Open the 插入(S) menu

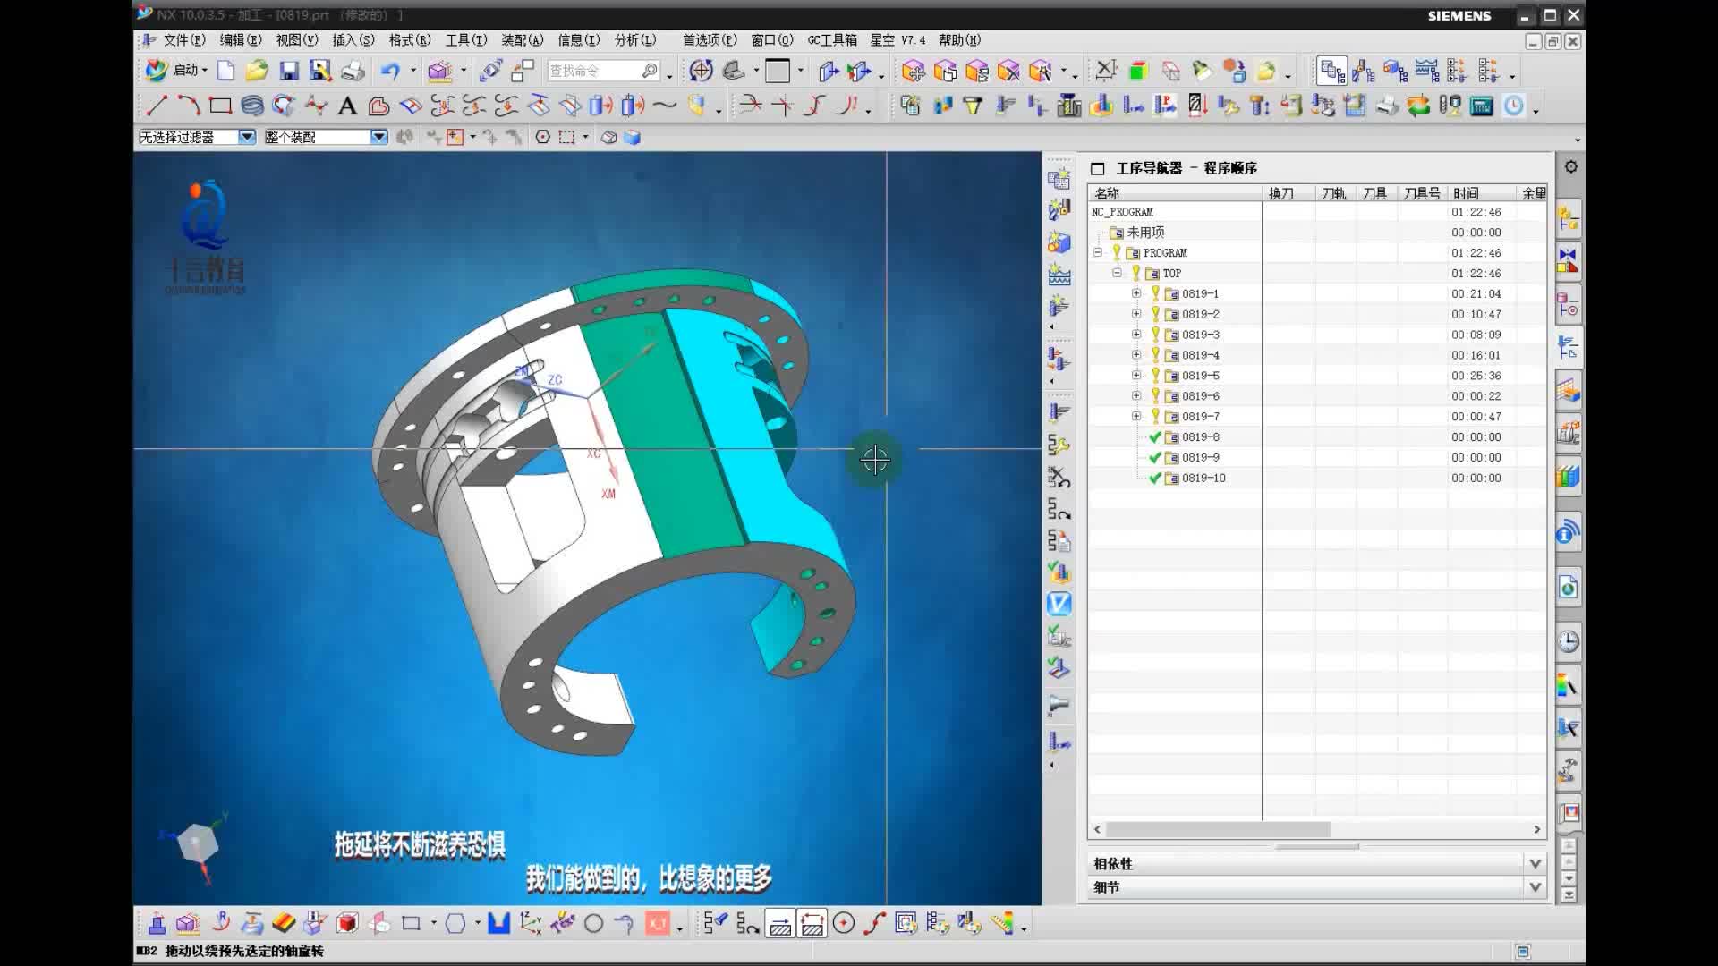pyautogui.click(x=353, y=40)
